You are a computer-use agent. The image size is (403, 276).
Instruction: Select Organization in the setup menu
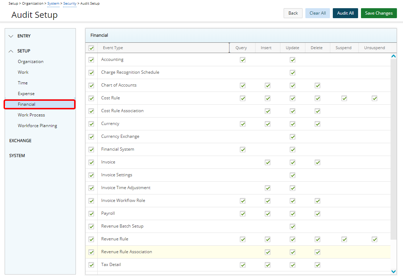pyautogui.click(x=31, y=62)
